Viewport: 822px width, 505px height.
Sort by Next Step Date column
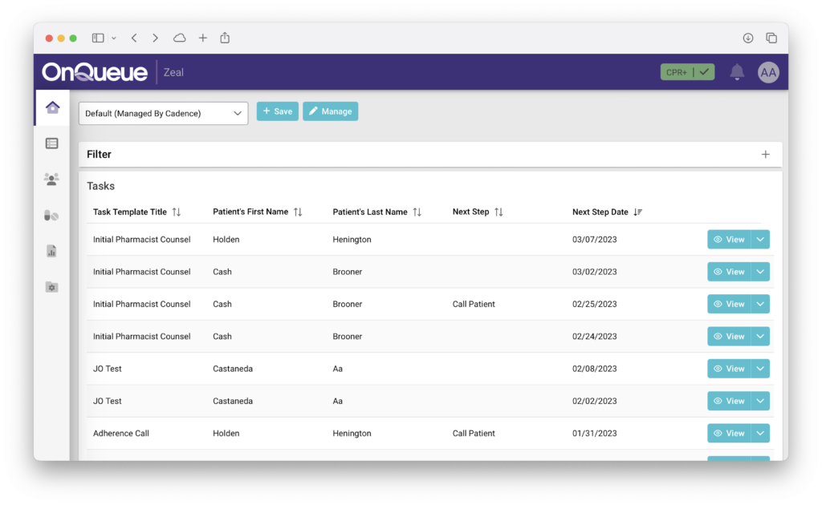(x=638, y=212)
